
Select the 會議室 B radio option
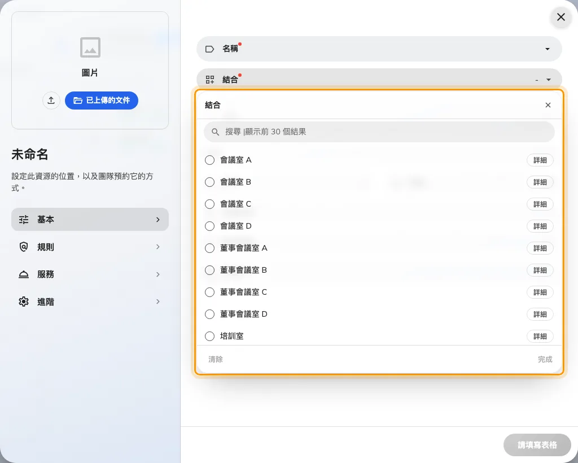point(210,182)
